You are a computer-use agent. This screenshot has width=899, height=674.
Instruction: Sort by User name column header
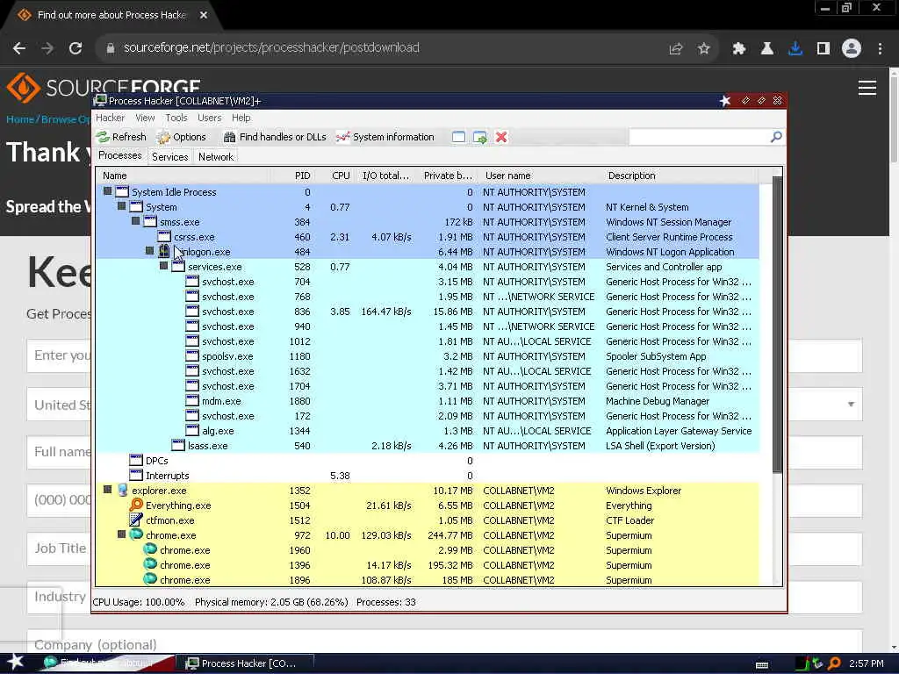540,176
